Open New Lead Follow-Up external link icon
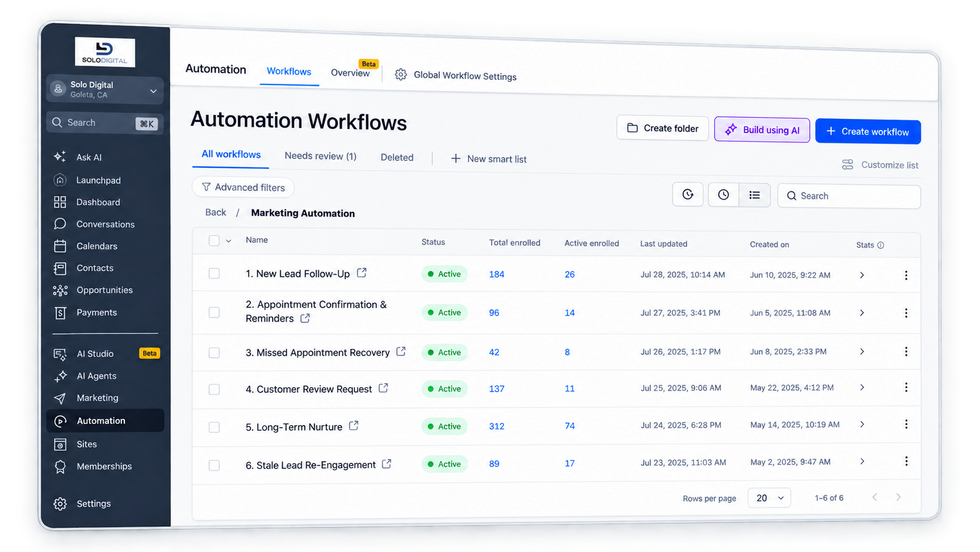This screenshot has width=980, height=552. pos(362,273)
